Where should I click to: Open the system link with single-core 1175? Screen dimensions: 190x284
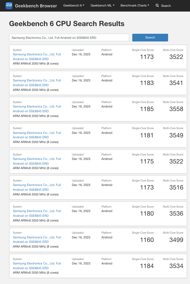point(37,161)
